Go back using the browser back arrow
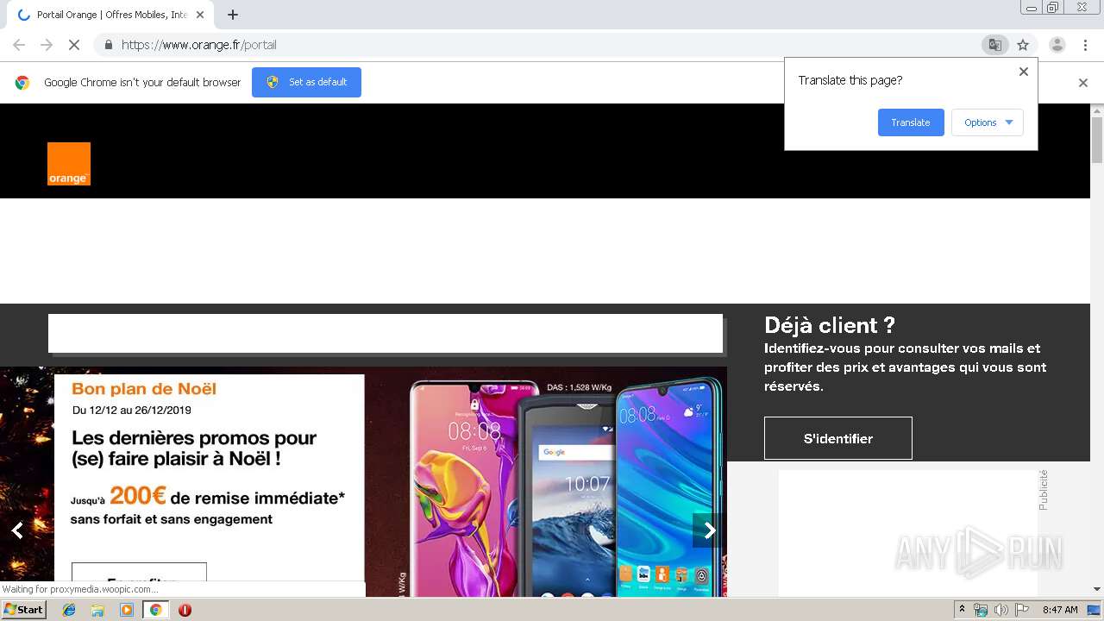Image resolution: width=1104 pixels, height=621 pixels. coord(19,45)
